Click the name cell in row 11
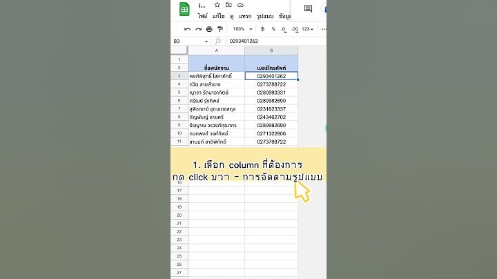 [x=217, y=142]
